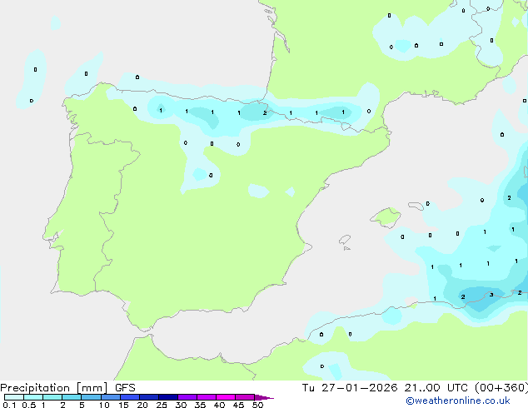Screen dimensions: 528x408
Task: Click the 'Precipitation [mm]' title text
Action: [54, 388]
